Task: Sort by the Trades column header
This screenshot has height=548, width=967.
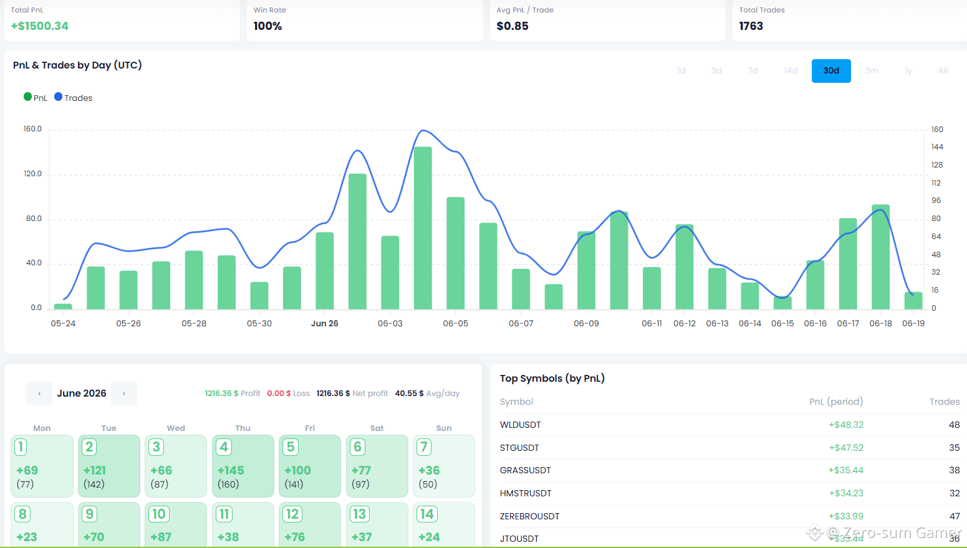Action: click(x=945, y=402)
